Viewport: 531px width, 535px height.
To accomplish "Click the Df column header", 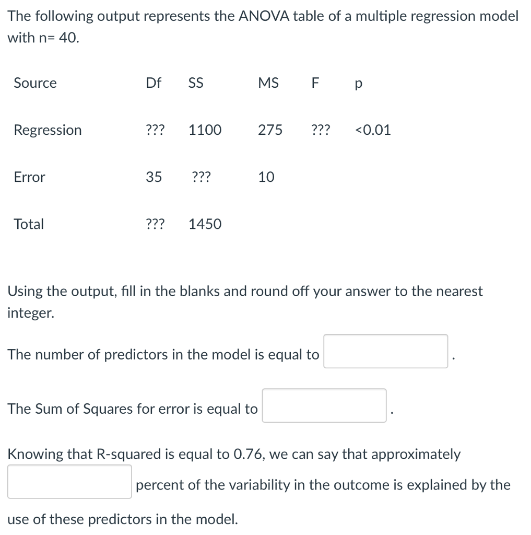I will click(154, 83).
